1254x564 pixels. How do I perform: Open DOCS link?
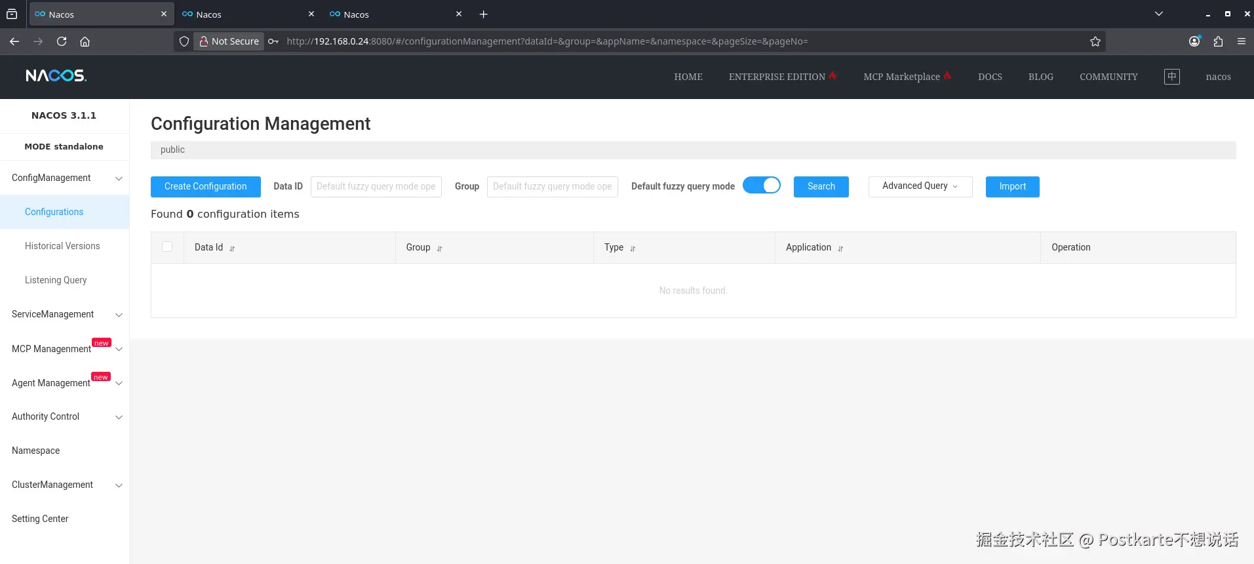pos(990,77)
